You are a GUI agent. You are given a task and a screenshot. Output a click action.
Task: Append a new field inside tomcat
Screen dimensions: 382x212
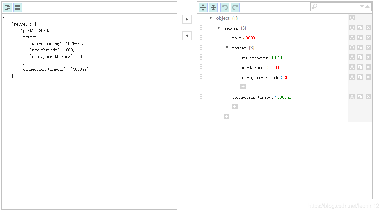[243, 87]
